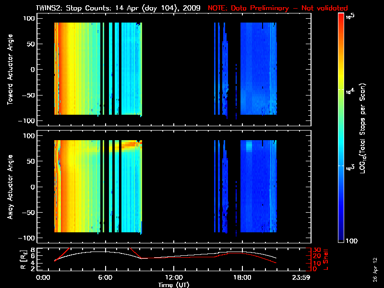Select the 18:00 tick on time axis

tap(241, 278)
